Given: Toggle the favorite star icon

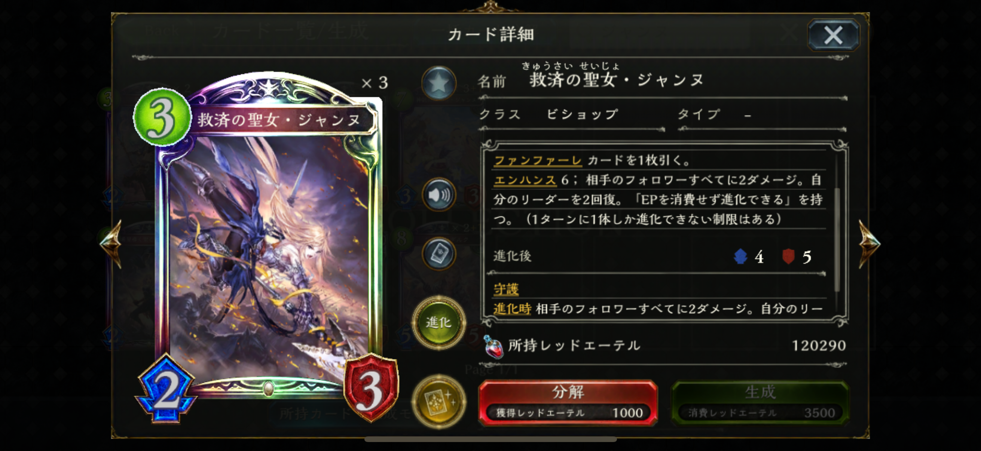Looking at the screenshot, I should coord(439,83).
